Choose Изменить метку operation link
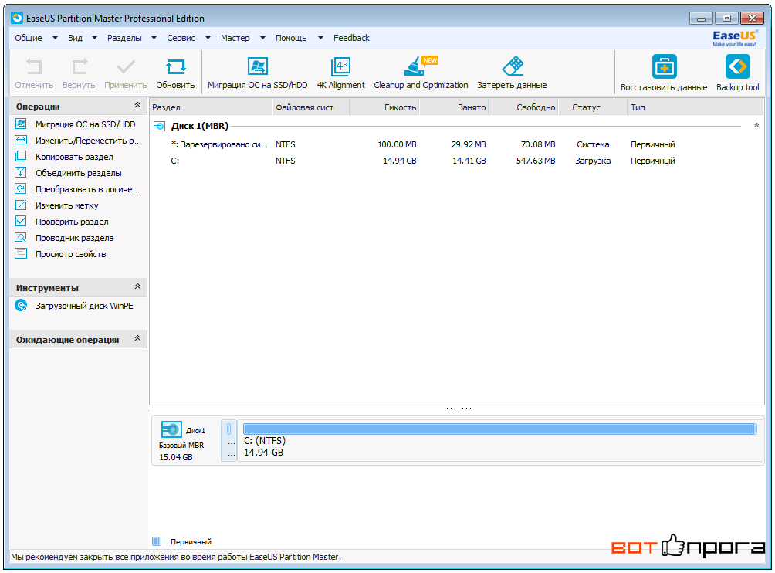This screenshot has height=573, width=775. [66, 205]
